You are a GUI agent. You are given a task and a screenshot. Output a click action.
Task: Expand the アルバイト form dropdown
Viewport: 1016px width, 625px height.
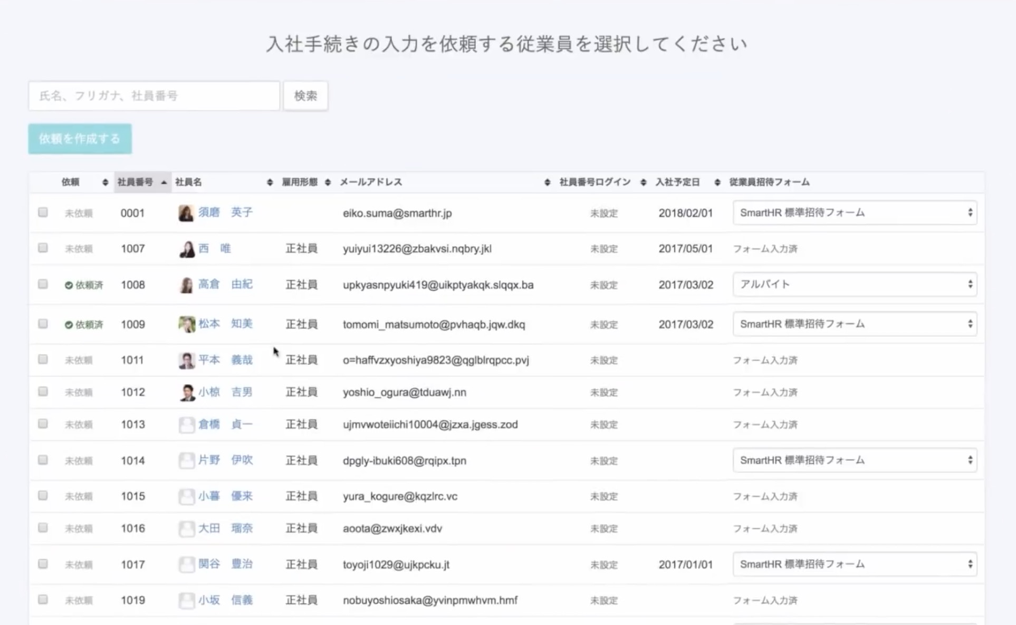click(854, 285)
